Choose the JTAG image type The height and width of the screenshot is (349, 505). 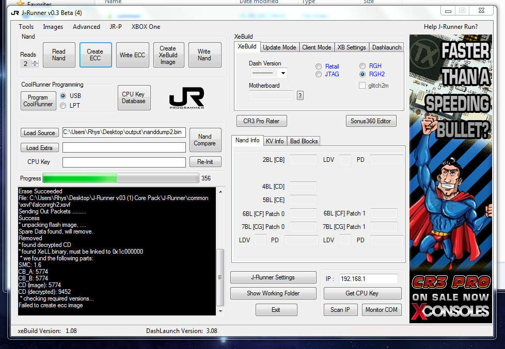coord(319,74)
